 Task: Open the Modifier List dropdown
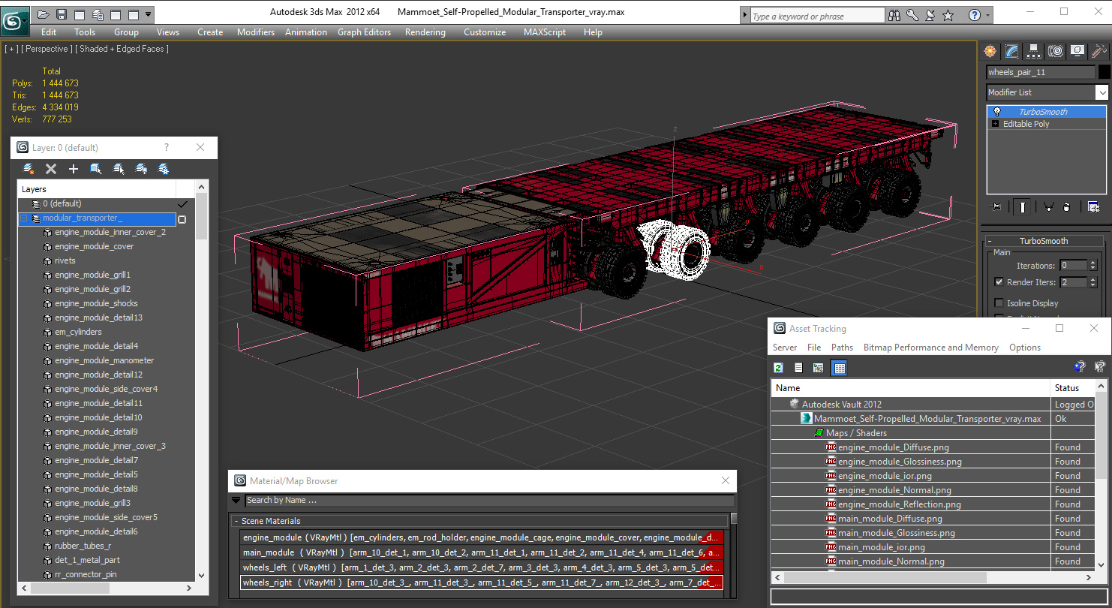1101,92
